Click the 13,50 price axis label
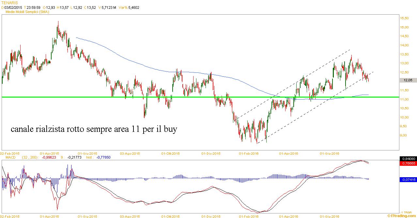This screenshot has width=417, height=218. tap(404, 54)
